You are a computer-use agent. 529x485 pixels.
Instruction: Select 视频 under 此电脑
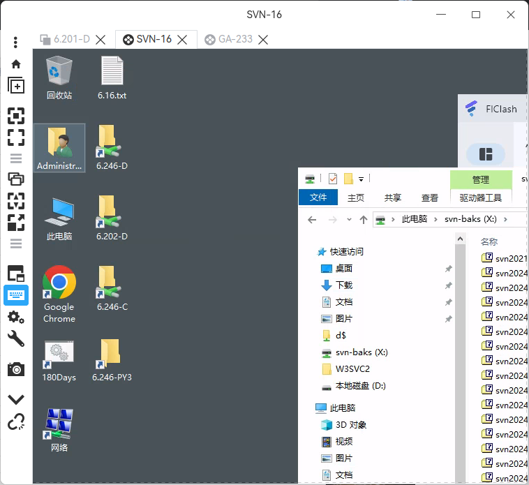coord(336,442)
